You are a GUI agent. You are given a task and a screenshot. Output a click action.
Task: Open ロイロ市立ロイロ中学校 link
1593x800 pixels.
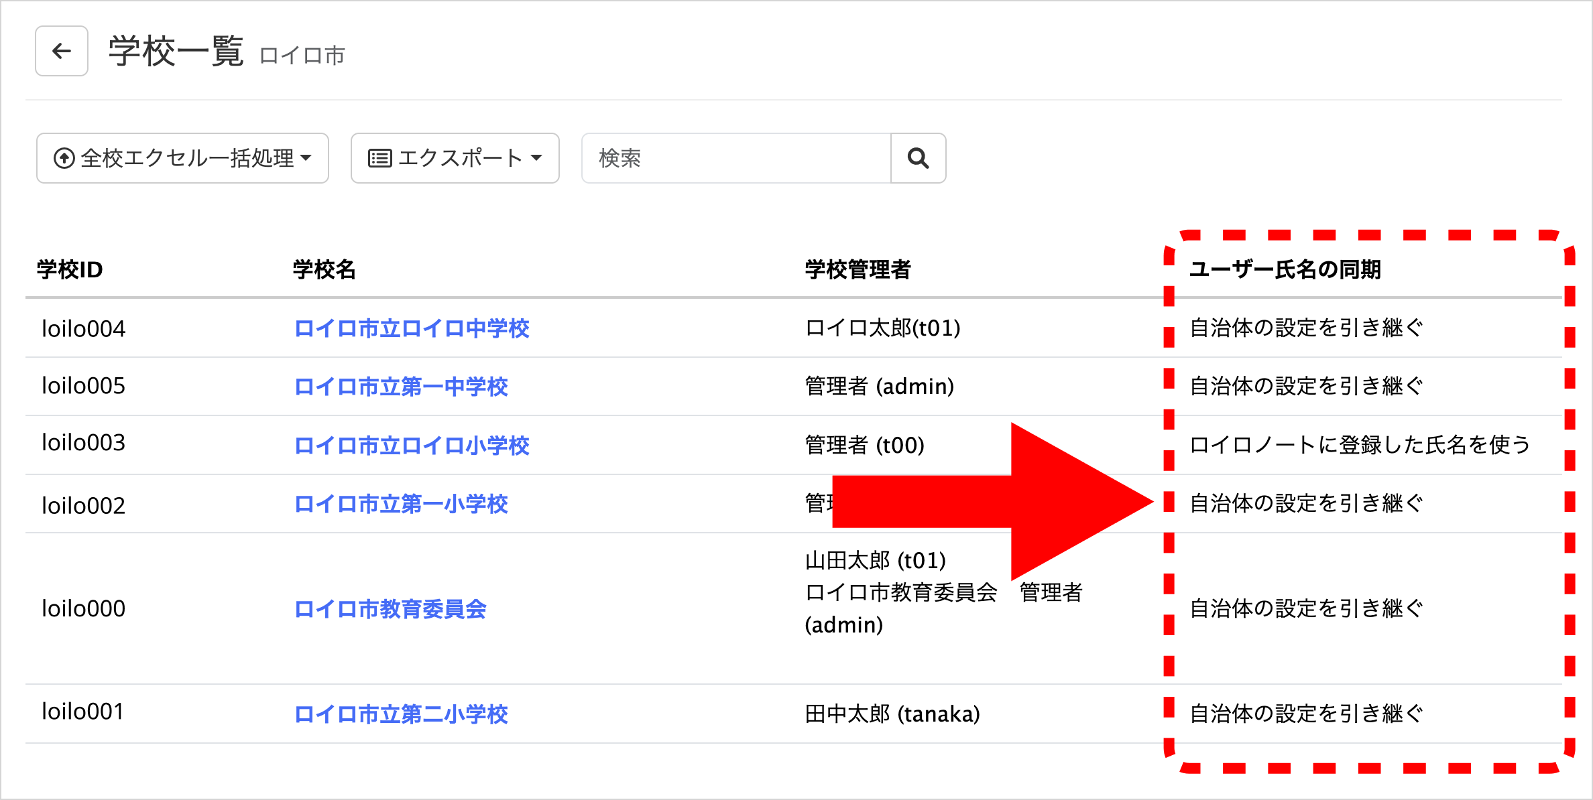pos(412,328)
